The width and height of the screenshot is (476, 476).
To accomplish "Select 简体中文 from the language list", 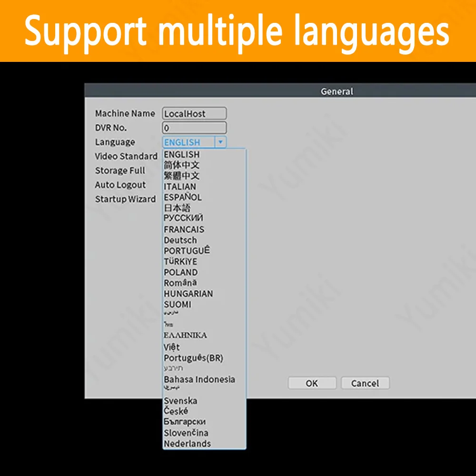I will click(x=181, y=165).
